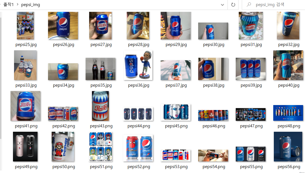Select the pepsi47.png thumbnail
The image size is (305, 173).
(251, 114)
